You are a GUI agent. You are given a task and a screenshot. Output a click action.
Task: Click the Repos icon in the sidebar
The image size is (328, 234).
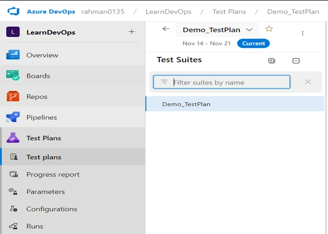[13, 96]
